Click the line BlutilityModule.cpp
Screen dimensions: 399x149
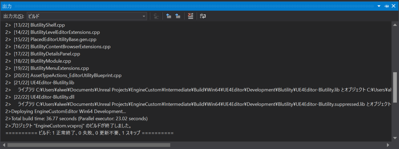click(x=38, y=61)
